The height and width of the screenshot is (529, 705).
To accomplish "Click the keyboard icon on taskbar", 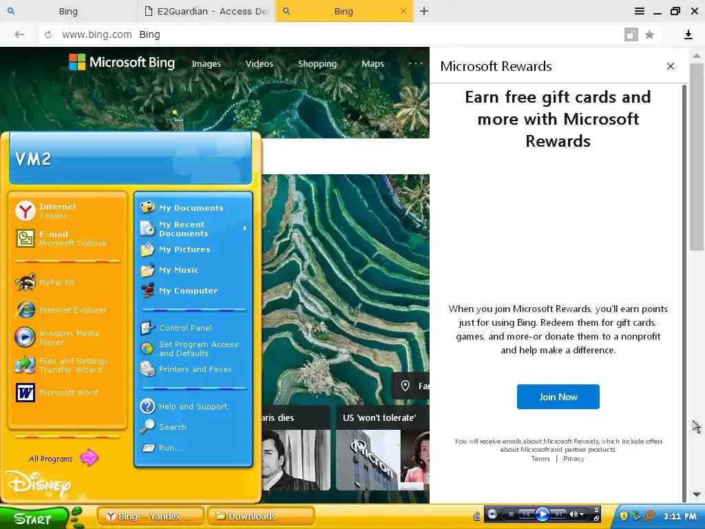I will tap(476, 517).
